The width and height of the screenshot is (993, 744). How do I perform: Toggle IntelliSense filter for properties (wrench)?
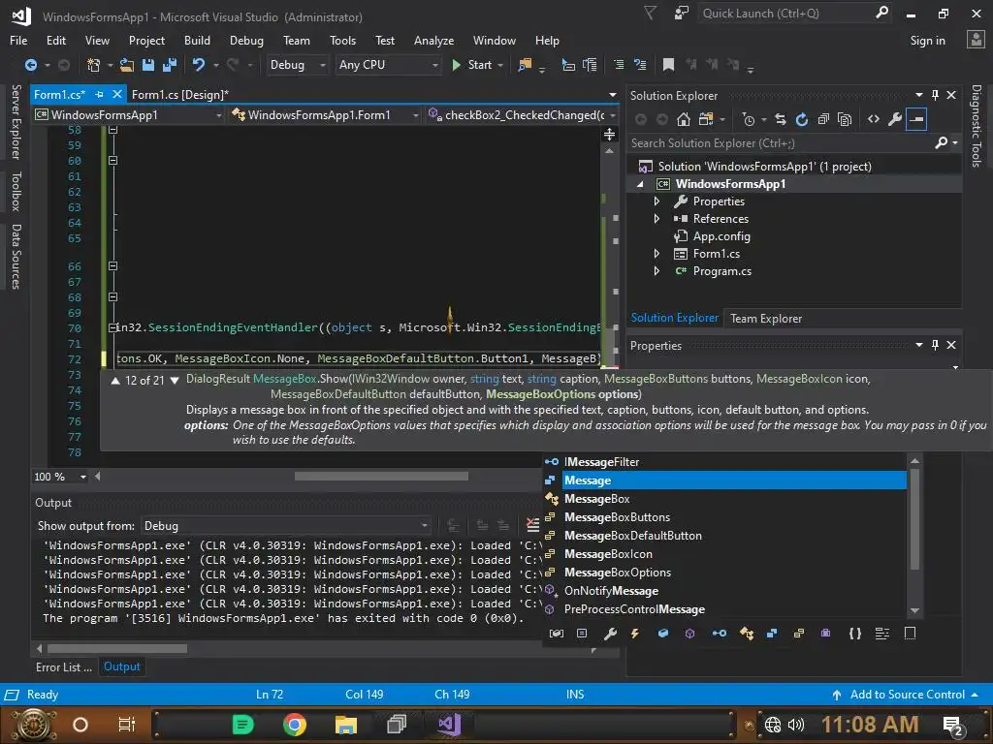coord(610,634)
